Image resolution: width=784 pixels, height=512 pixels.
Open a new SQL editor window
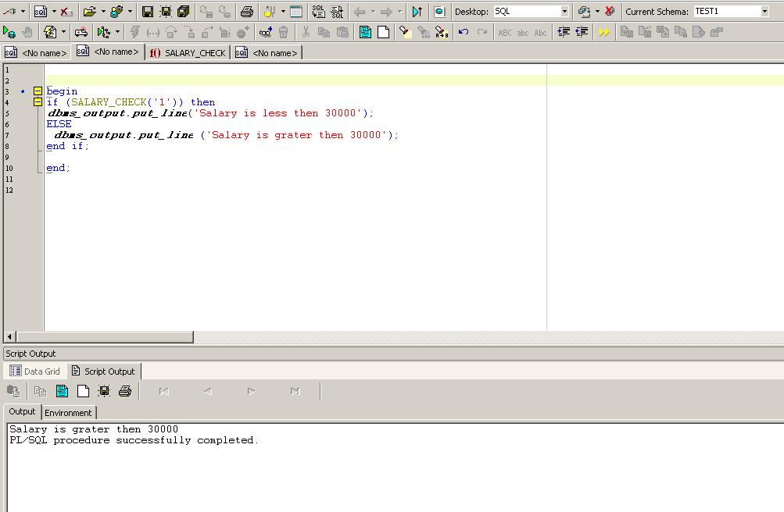pos(41,11)
